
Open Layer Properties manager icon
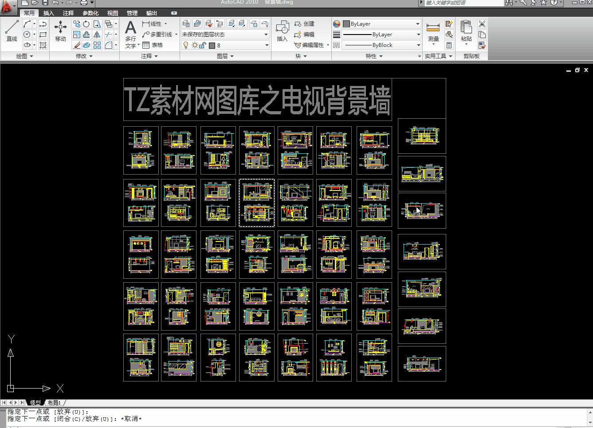click(x=186, y=24)
